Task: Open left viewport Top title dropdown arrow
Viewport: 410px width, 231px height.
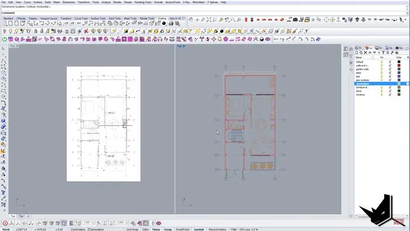Action: pos(17,46)
